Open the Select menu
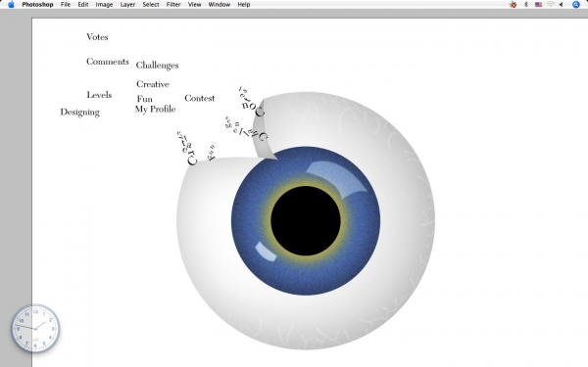 point(151,5)
